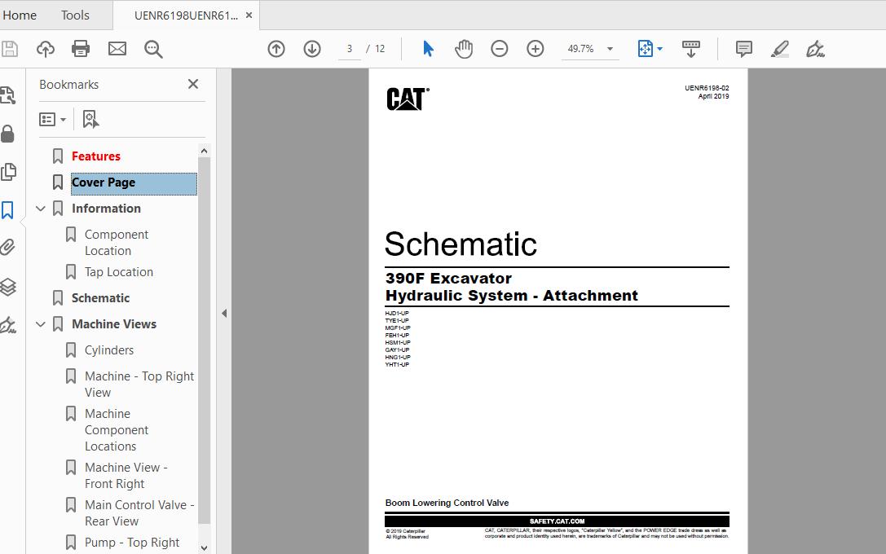The width and height of the screenshot is (886, 554).
Task: Open Pump - Top Right bookmark
Action: (132, 543)
